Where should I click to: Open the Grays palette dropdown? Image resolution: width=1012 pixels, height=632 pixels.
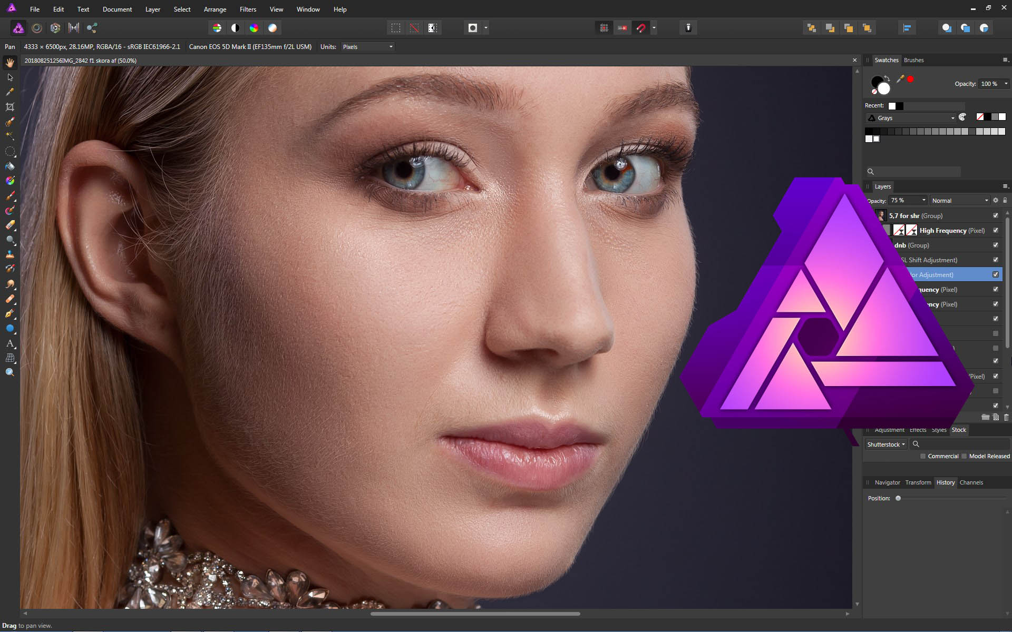click(911, 118)
